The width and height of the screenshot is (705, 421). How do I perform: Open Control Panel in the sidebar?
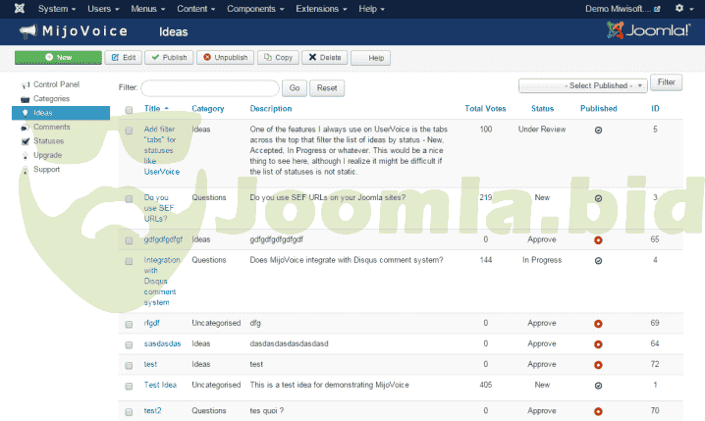click(56, 84)
